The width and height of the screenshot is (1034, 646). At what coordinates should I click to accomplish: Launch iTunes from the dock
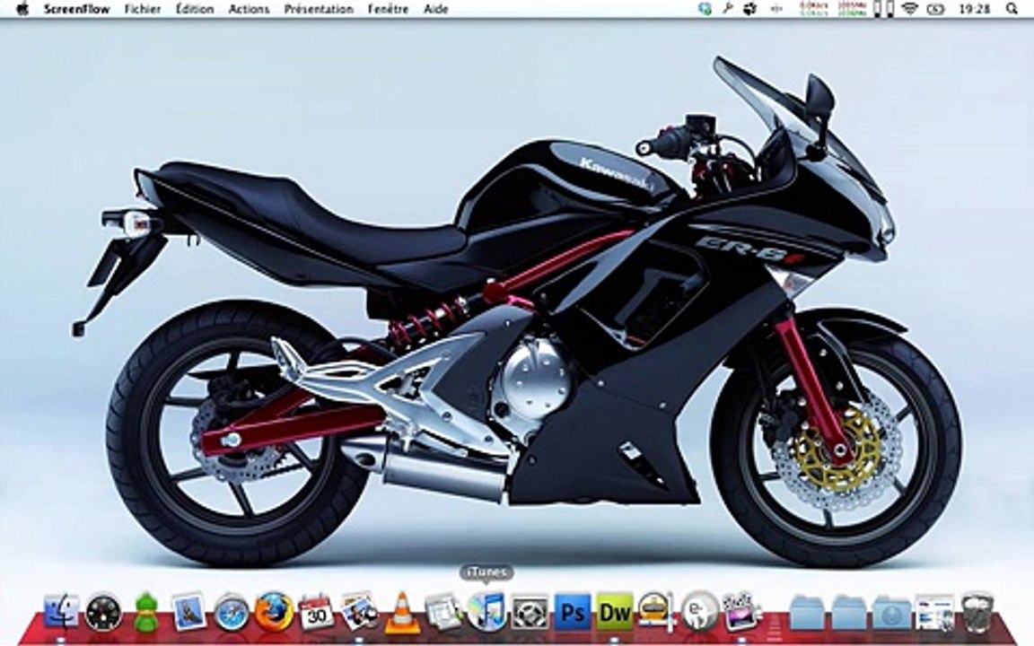point(486,611)
